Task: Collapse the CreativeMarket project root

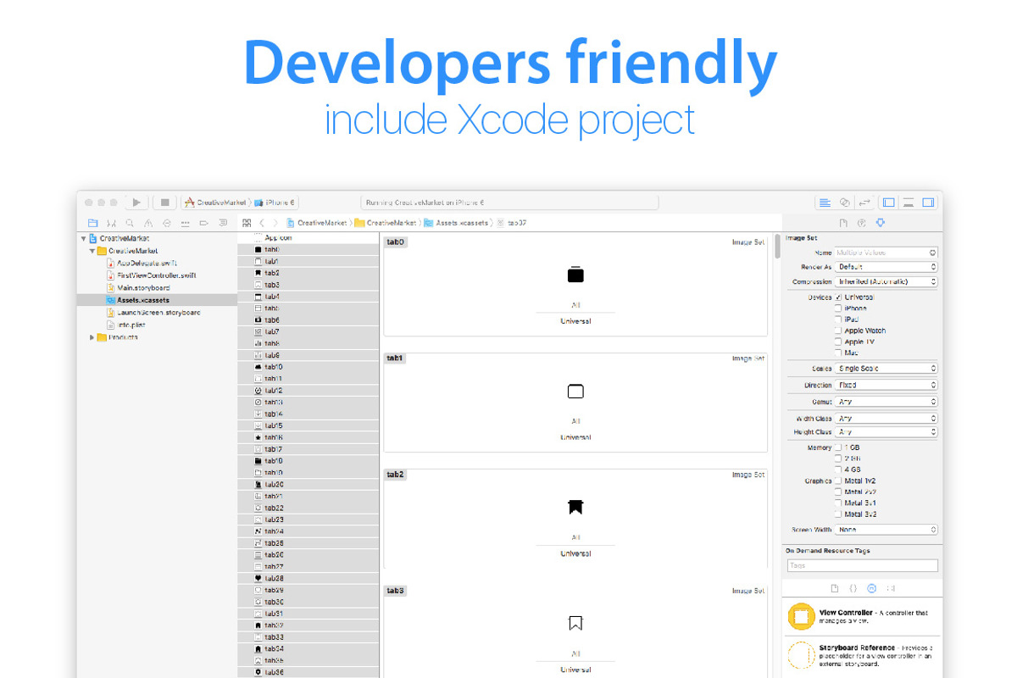Action: (82, 239)
